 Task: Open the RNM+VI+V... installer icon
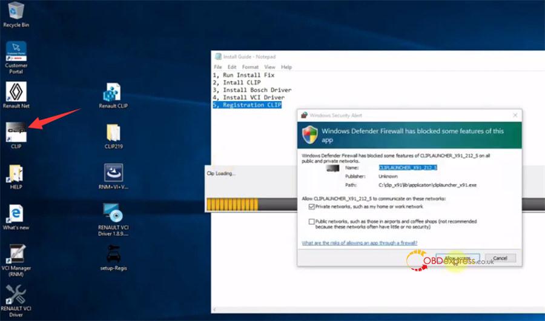point(113,177)
